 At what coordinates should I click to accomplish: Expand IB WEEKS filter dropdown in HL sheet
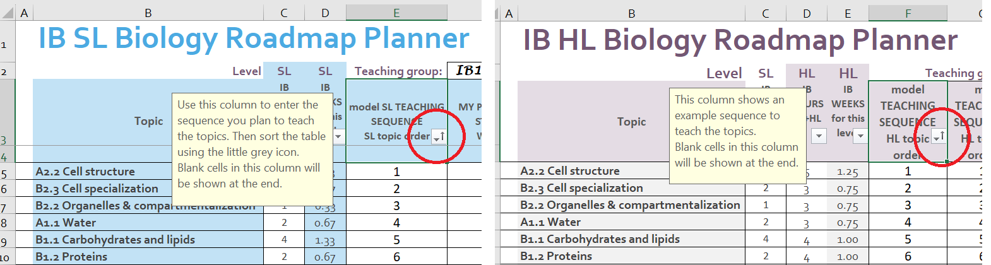pos(860,136)
